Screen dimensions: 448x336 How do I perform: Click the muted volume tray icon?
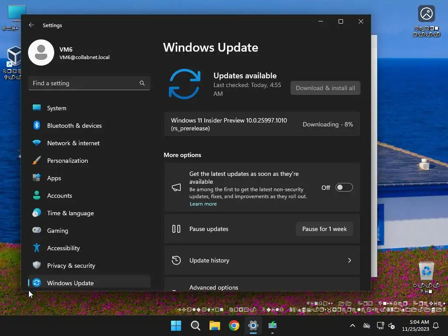pos(392,325)
